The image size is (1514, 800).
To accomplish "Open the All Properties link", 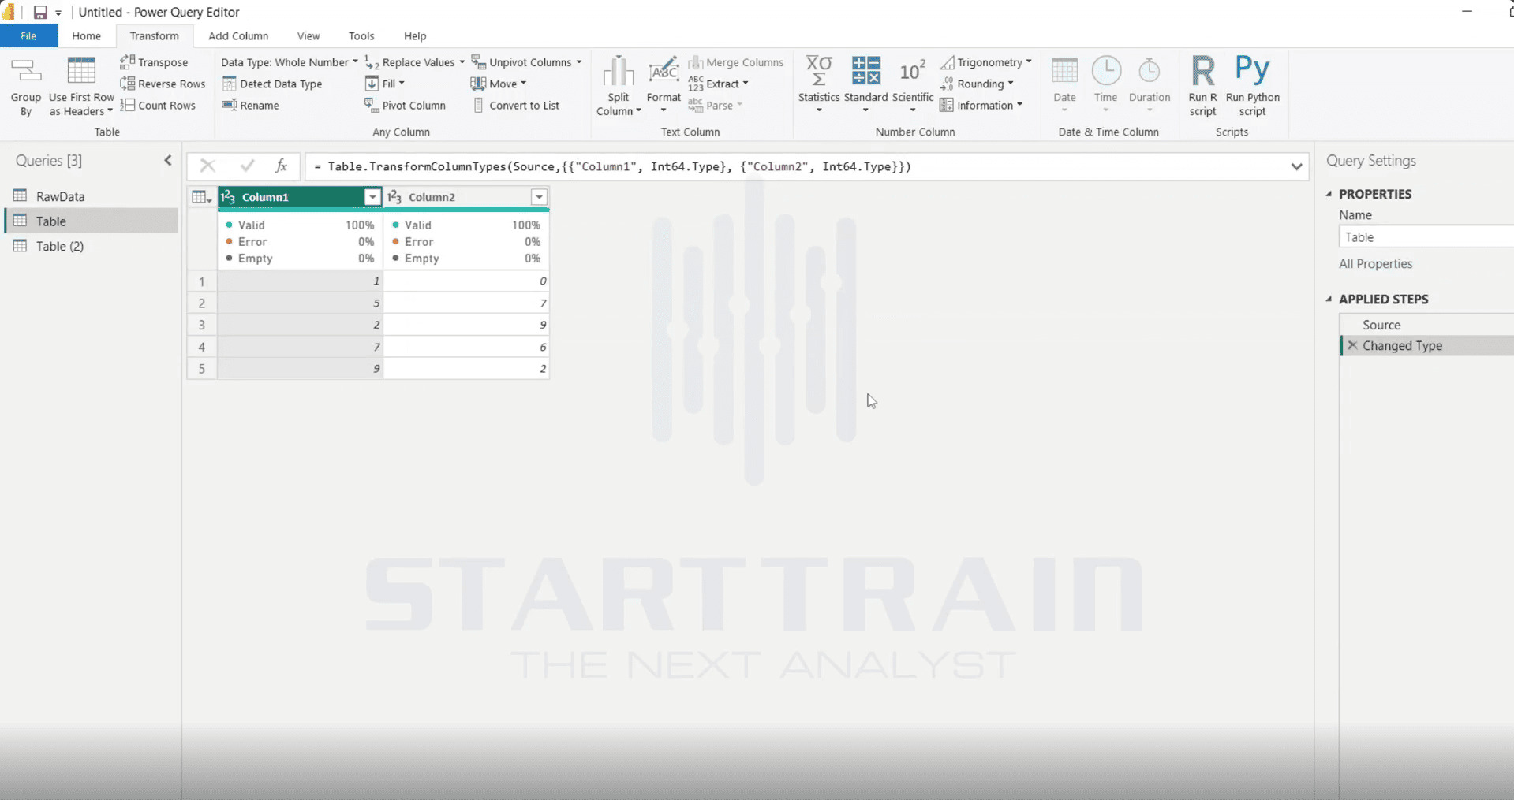I will pyautogui.click(x=1375, y=264).
